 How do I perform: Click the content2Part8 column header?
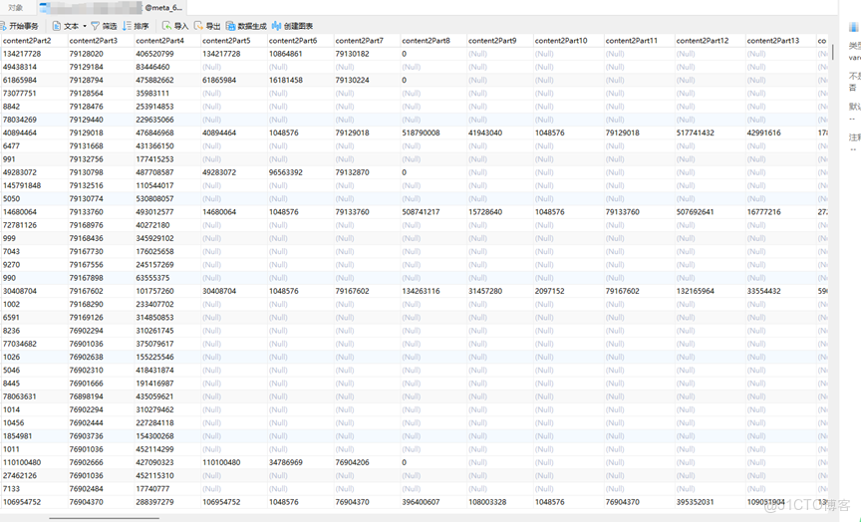click(x=433, y=41)
